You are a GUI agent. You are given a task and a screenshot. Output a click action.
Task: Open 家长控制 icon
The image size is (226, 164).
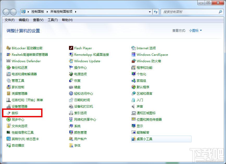pos(9,87)
